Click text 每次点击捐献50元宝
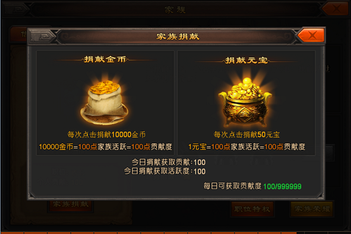This screenshot has height=234, width=351. click(247, 135)
